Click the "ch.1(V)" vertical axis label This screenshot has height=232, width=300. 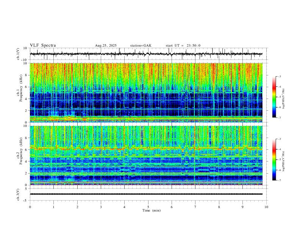[19, 54]
